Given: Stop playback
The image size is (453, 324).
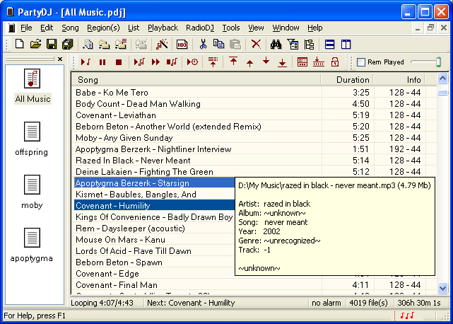Looking at the screenshot, I should 119,62.
